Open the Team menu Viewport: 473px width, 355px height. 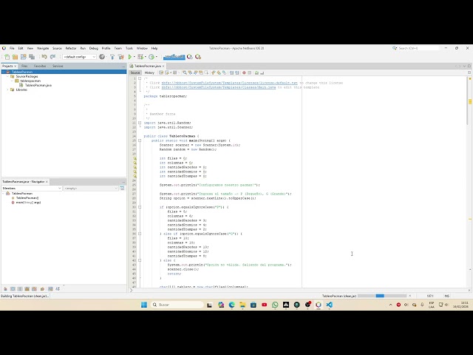(118, 48)
